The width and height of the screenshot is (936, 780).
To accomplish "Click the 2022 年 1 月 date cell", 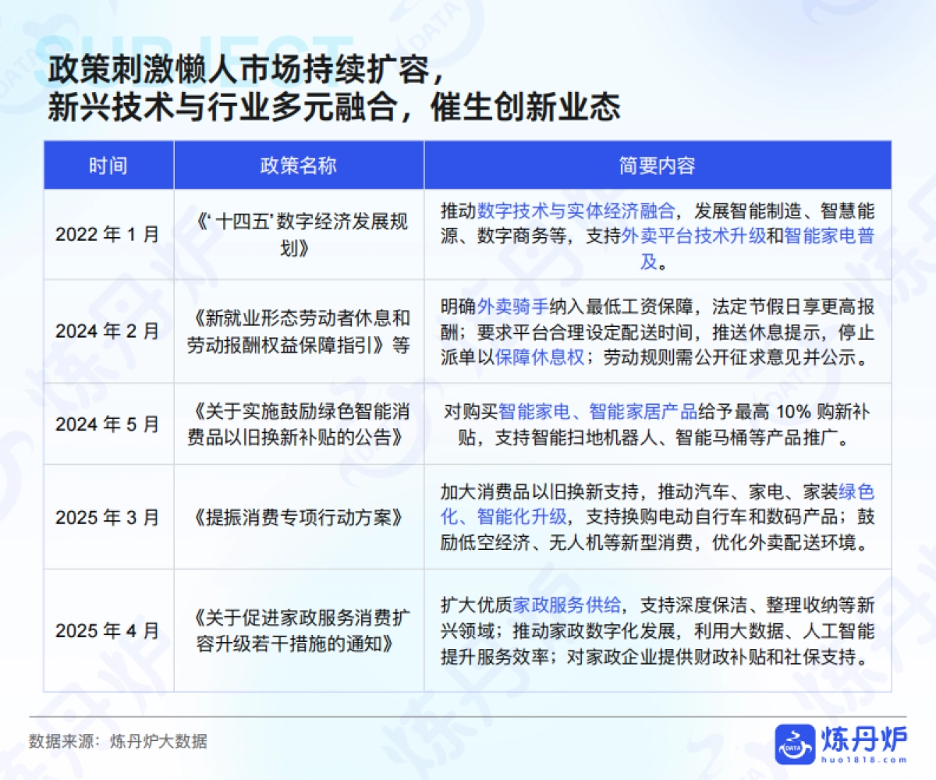I will (108, 232).
